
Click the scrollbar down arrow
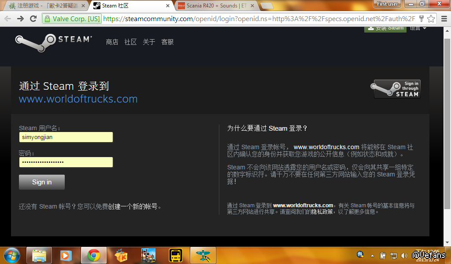click(447, 243)
